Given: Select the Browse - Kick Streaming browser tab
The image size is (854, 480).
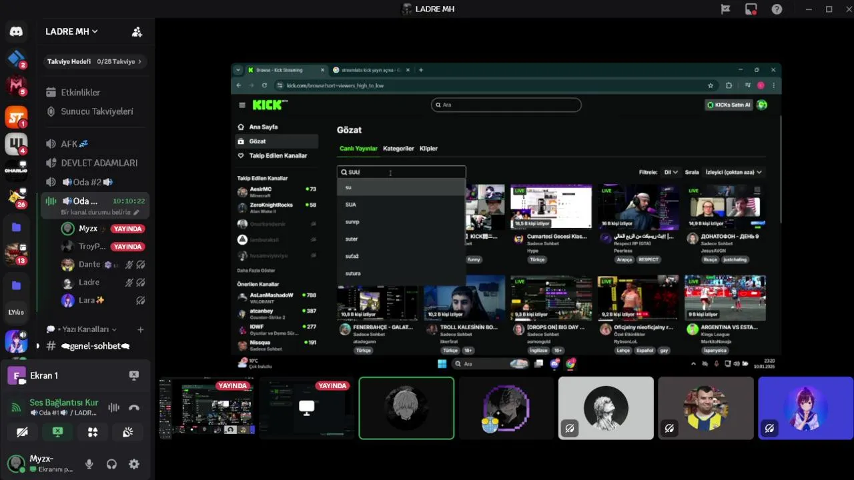Looking at the screenshot, I should coord(286,70).
